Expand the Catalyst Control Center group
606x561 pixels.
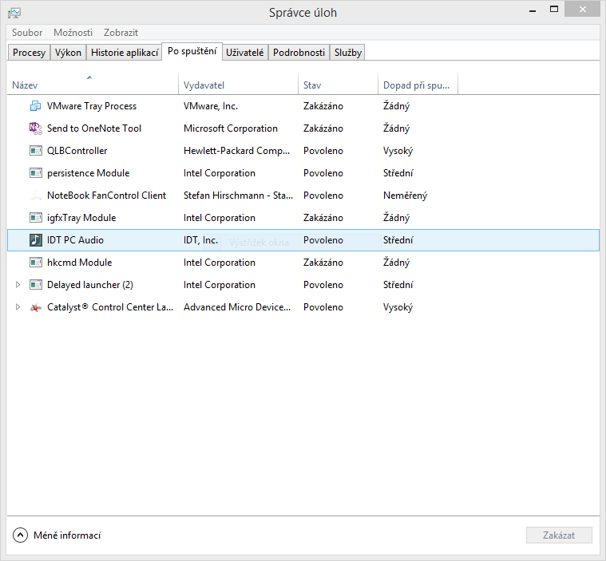pos(18,307)
